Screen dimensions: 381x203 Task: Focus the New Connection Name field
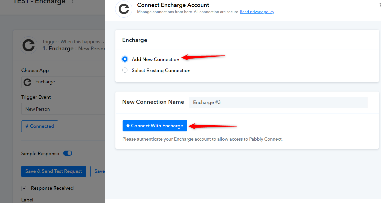[278, 102]
